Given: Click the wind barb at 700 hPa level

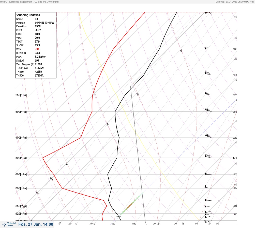Looking at the screenshot, I should (208, 187).
